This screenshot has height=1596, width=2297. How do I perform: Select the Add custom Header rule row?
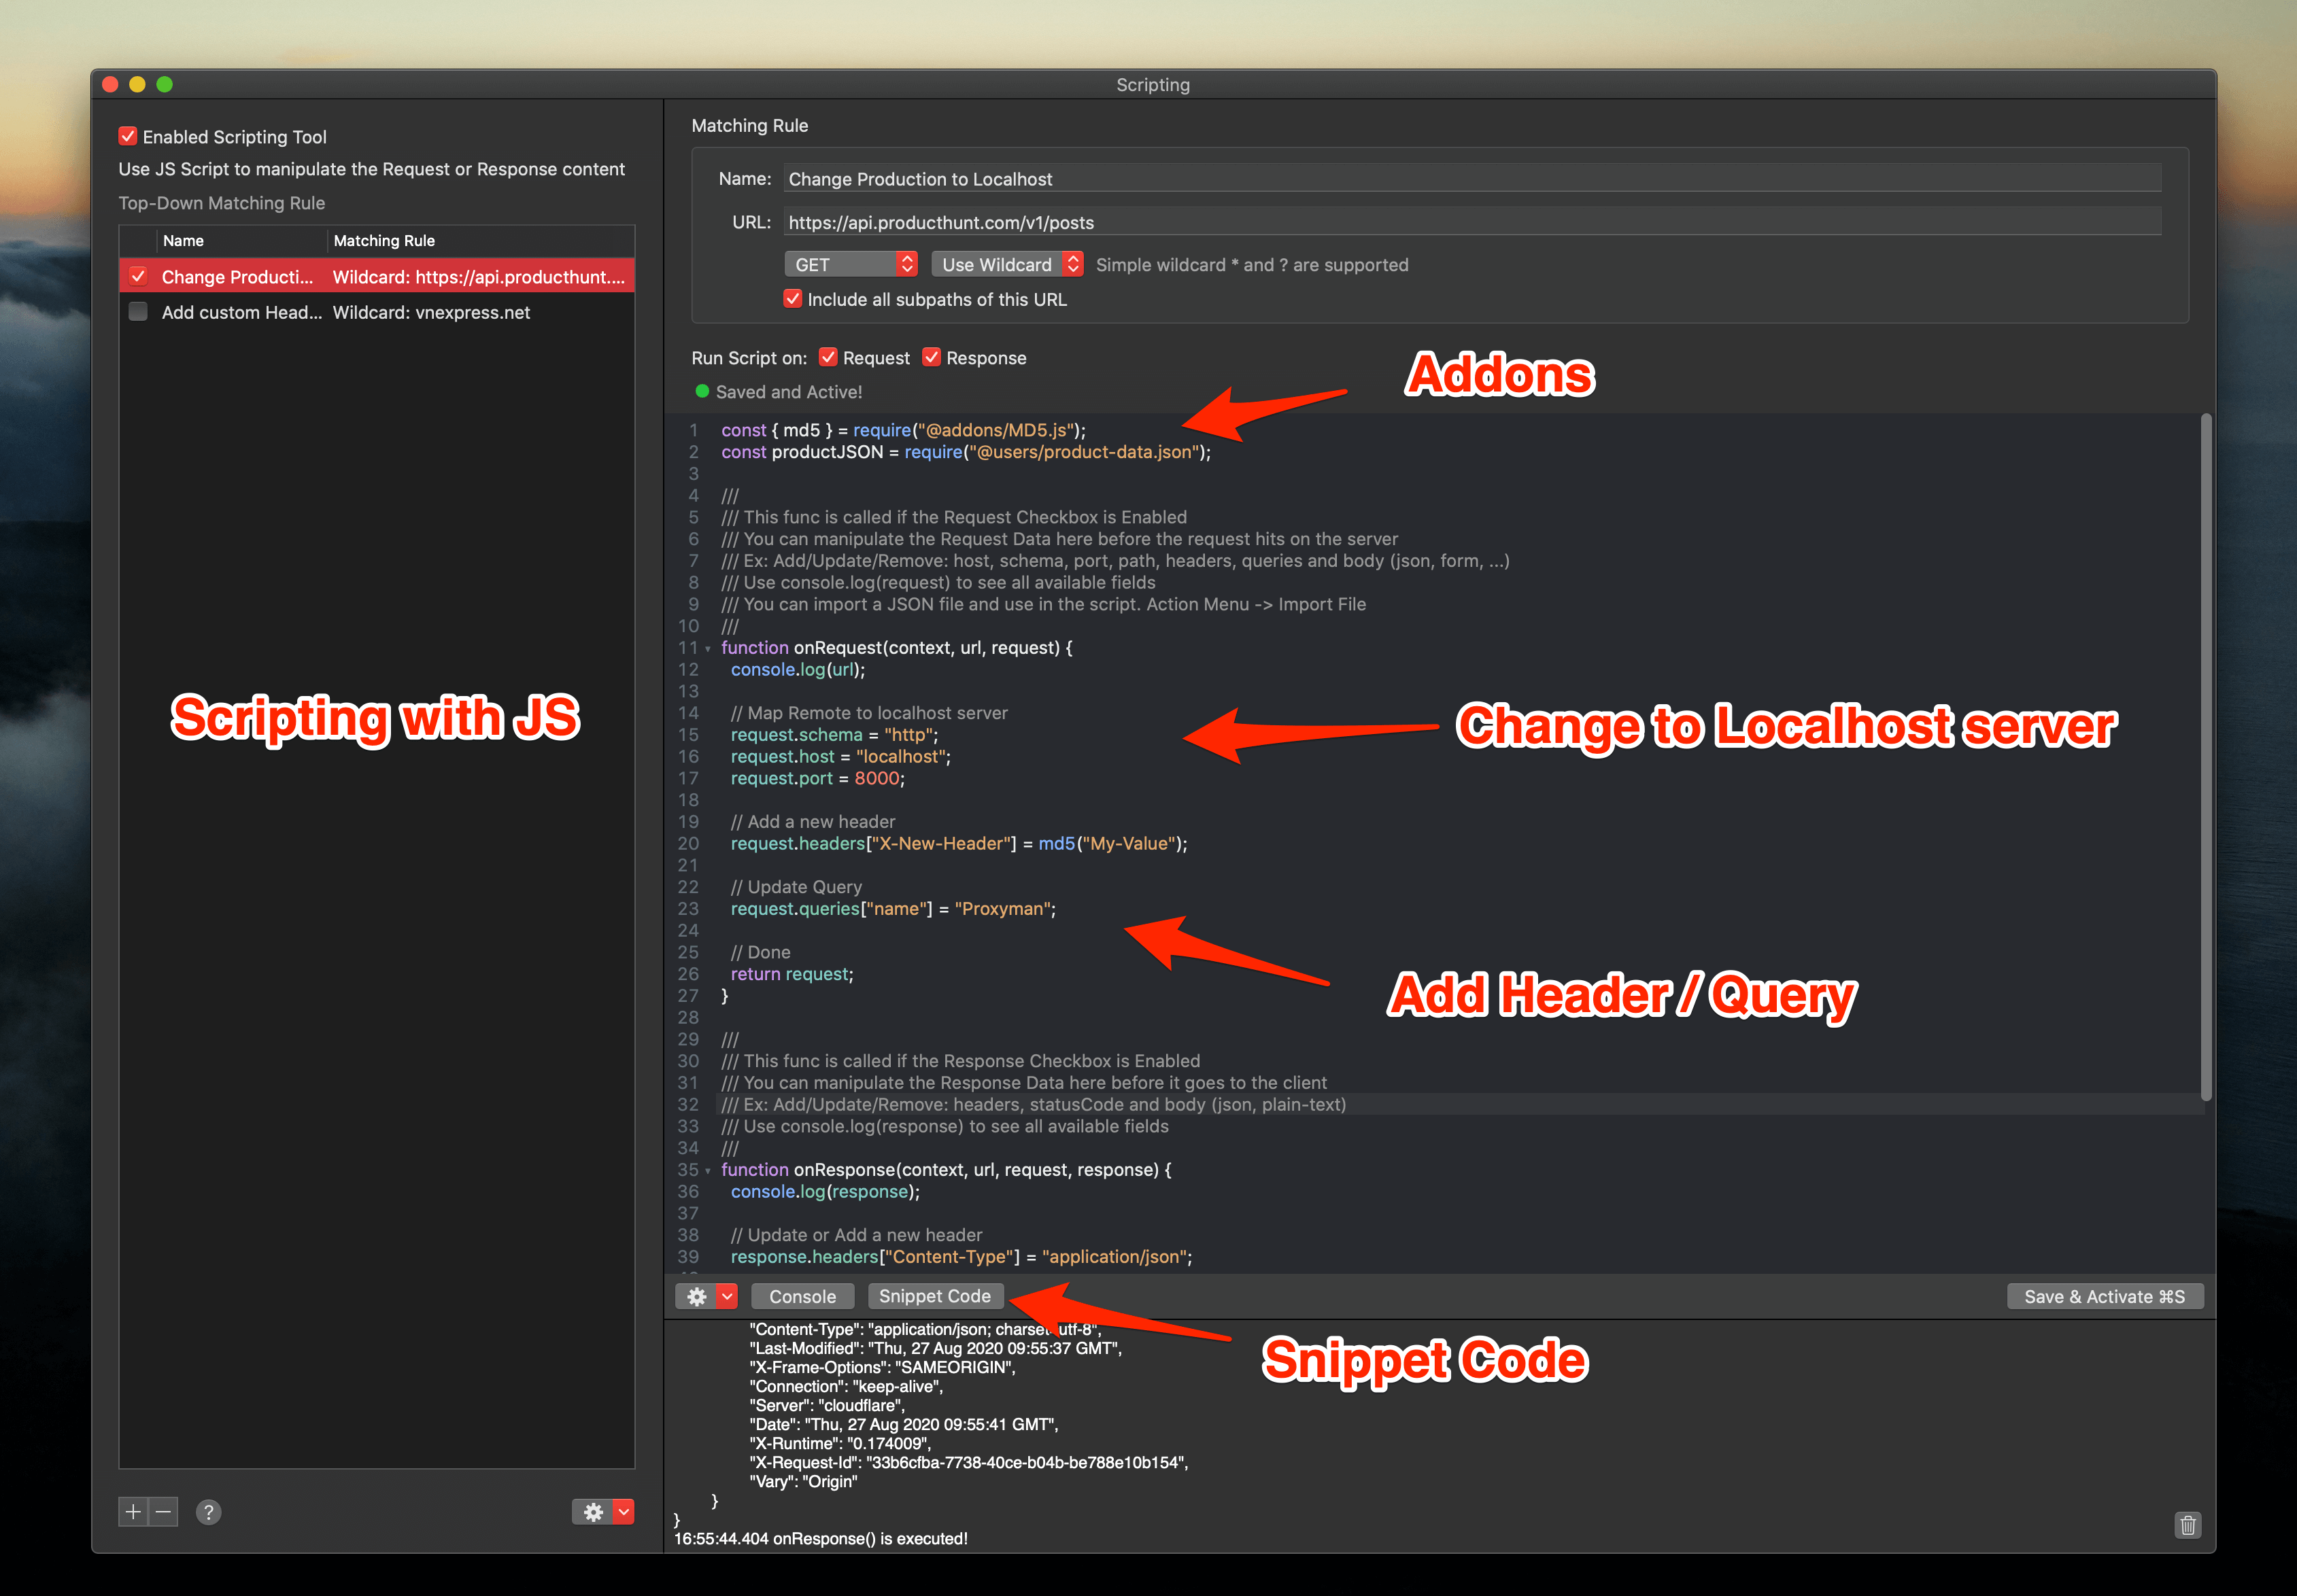(376, 312)
